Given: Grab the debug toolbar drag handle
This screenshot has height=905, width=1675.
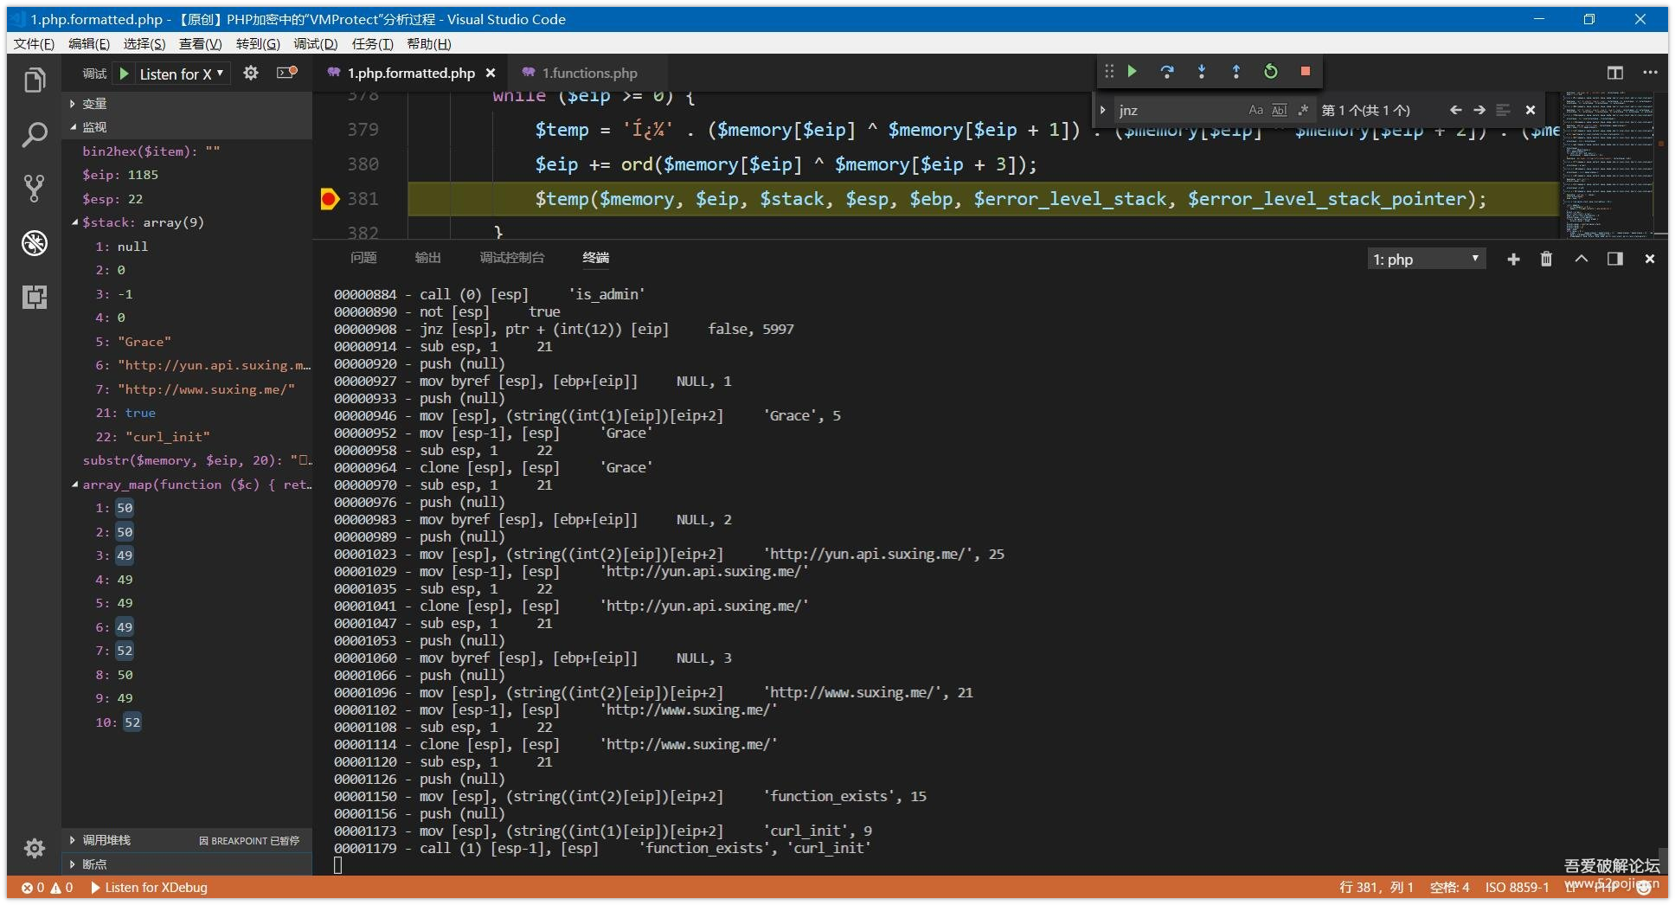Looking at the screenshot, I should pyautogui.click(x=1109, y=72).
